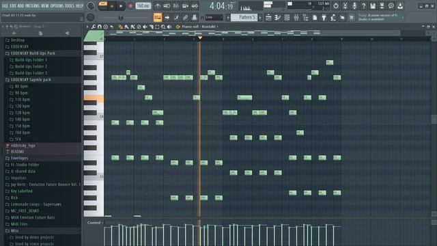Select the piano roll draw pencil tool
The height and width of the screenshot is (246, 437).
pos(120,27)
